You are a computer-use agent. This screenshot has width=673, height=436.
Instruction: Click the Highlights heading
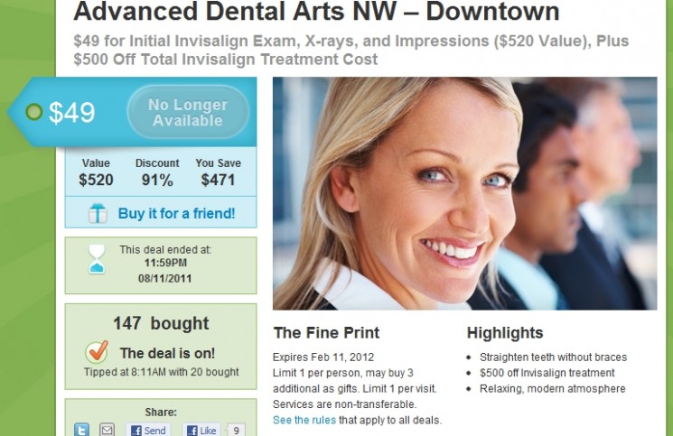coord(505,333)
